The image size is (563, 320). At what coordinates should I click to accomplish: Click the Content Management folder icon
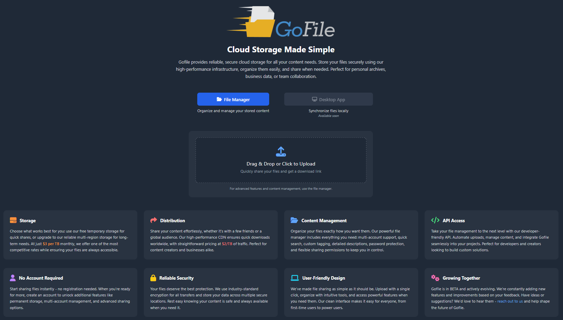pyautogui.click(x=295, y=220)
